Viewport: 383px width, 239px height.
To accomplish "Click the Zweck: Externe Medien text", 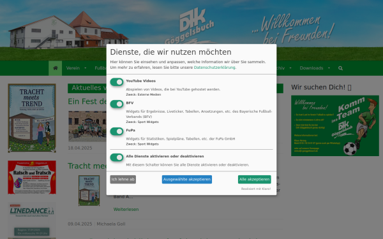I will [x=144, y=94].
